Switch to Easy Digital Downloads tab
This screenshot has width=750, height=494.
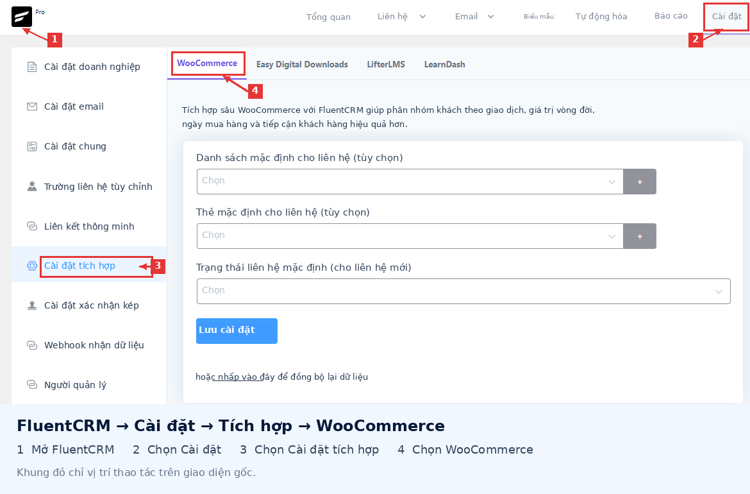coord(302,64)
